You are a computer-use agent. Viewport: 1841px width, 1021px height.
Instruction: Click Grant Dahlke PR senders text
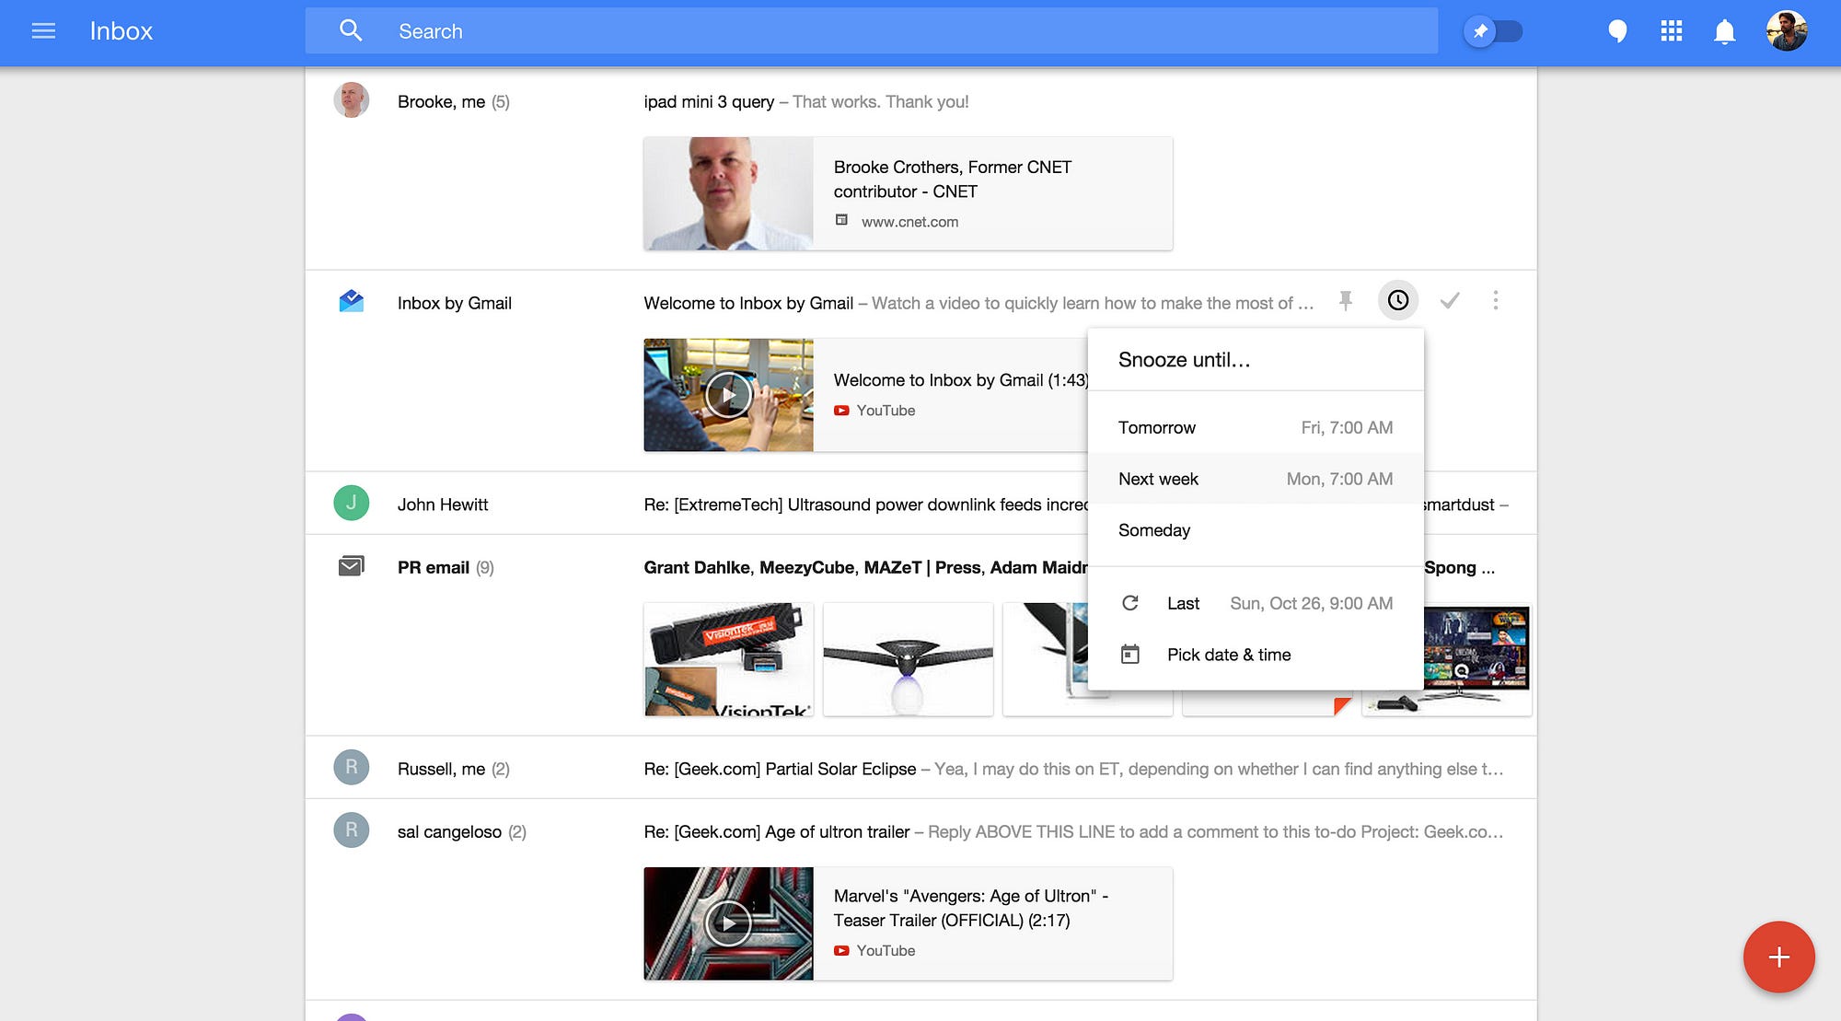coord(865,567)
